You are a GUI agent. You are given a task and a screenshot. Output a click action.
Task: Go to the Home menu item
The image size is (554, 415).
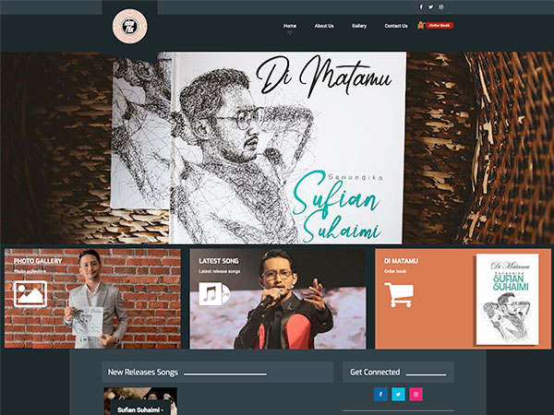click(x=290, y=26)
